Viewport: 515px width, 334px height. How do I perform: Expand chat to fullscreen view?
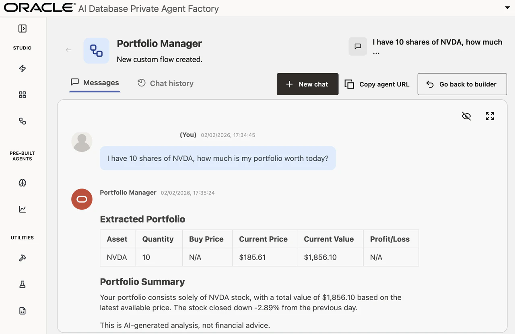(490, 116)
